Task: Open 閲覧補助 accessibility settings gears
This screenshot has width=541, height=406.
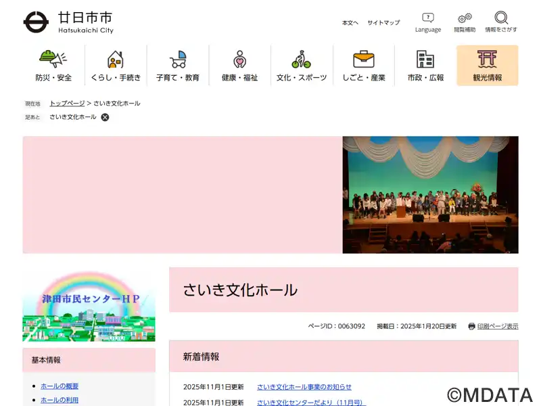Action: 465,18
